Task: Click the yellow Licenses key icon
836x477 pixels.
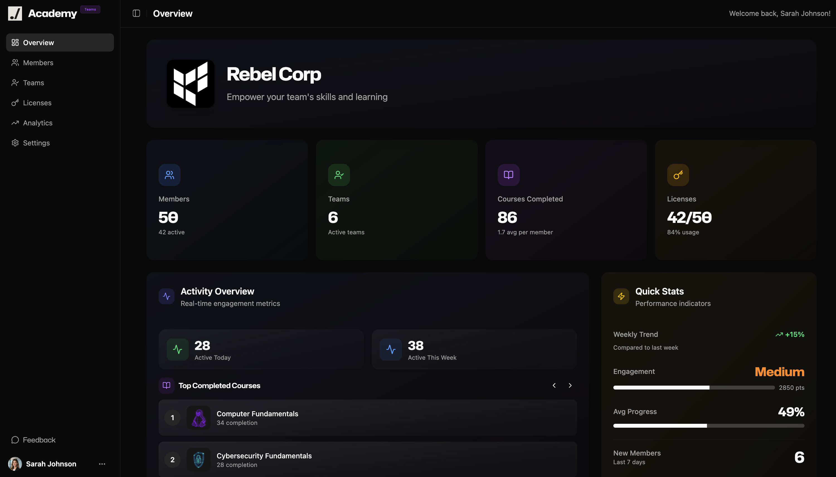Action: point(677,175)
